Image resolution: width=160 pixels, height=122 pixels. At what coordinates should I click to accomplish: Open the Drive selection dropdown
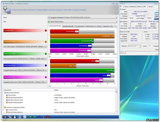tap(82, 18)
